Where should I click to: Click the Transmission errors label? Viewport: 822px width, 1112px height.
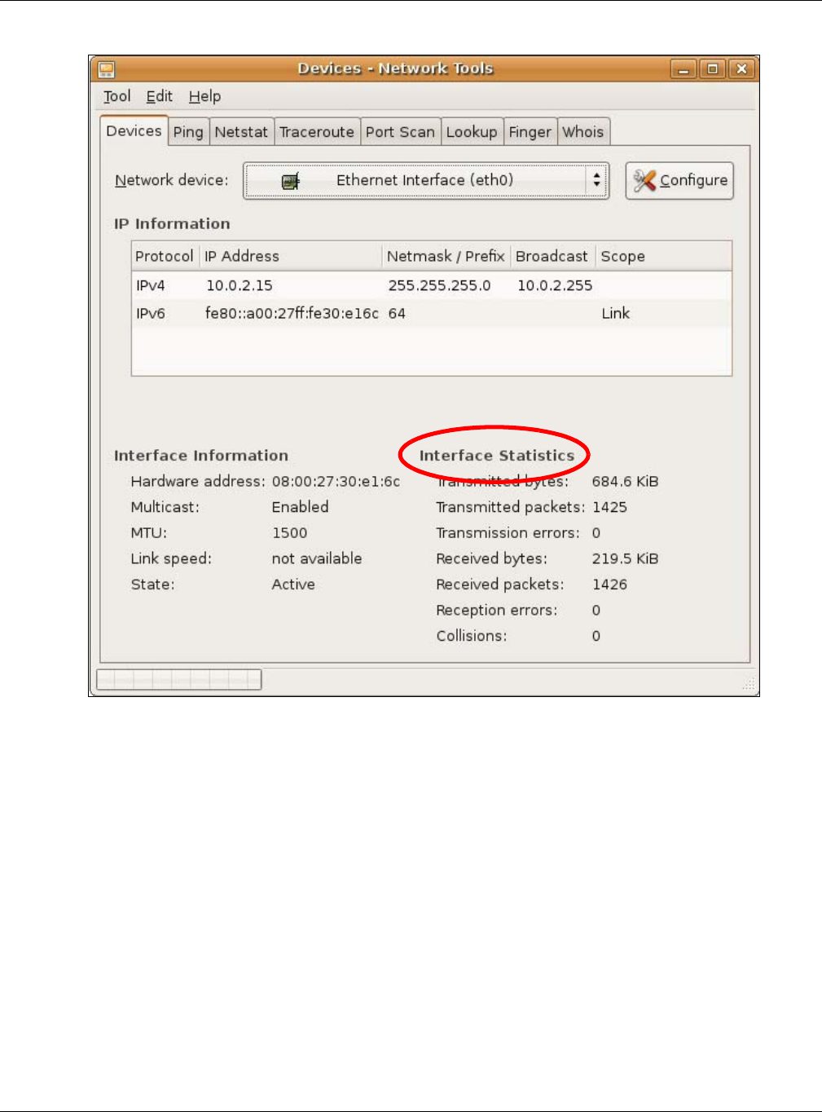(508, 533)
